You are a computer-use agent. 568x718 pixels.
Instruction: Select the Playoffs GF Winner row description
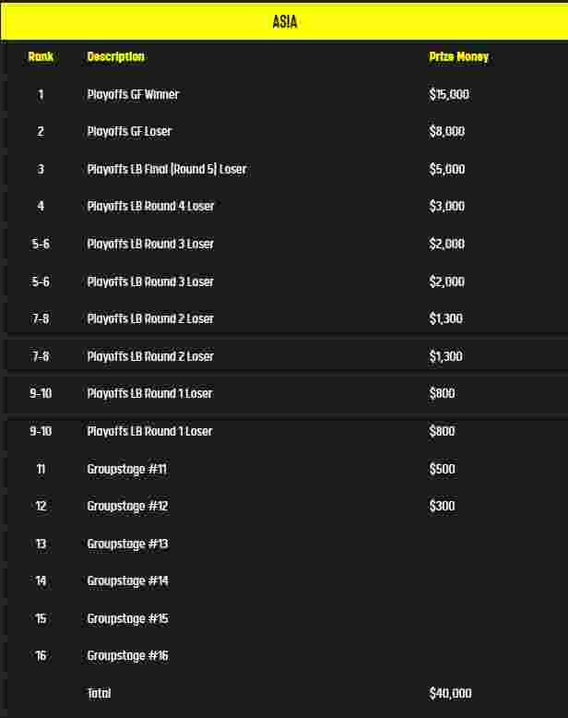(133, 94)
